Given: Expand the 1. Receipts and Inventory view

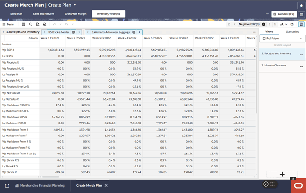Looking at the screenshot, I should tap(4, 32).
